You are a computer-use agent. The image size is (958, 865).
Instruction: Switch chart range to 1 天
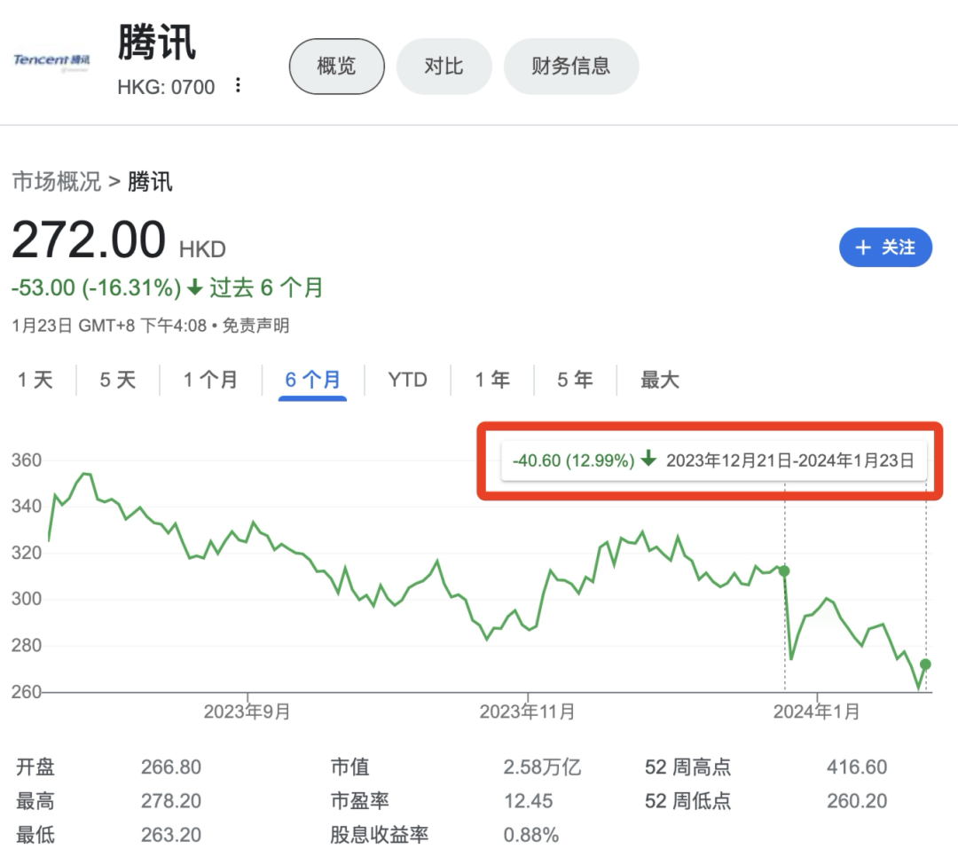[35, 380]
